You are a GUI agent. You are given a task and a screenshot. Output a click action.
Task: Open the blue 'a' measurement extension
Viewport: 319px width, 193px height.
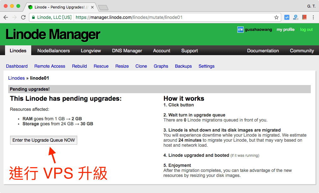(295, 17)
